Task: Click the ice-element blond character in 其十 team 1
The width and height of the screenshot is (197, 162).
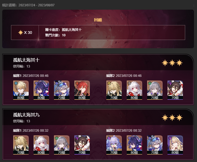Action: tap(21, 90)
